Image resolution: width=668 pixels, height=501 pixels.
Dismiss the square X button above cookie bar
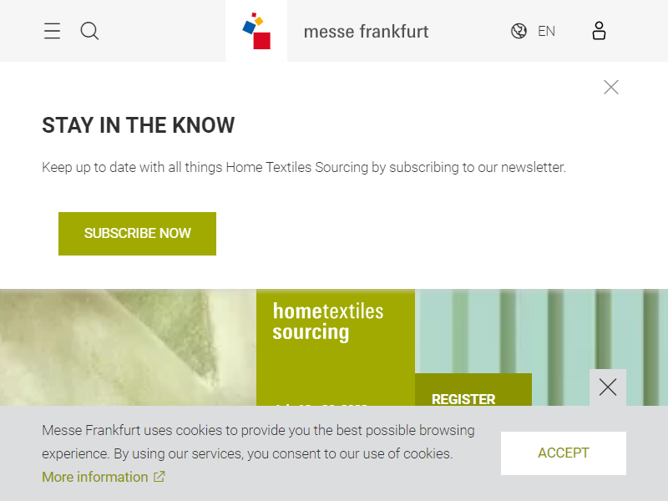pos(608,387)
